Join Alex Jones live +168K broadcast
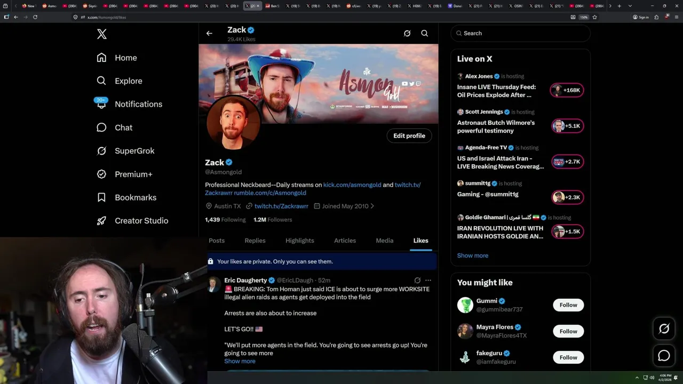This screenshot has width=683, height=384. [567, 90]
